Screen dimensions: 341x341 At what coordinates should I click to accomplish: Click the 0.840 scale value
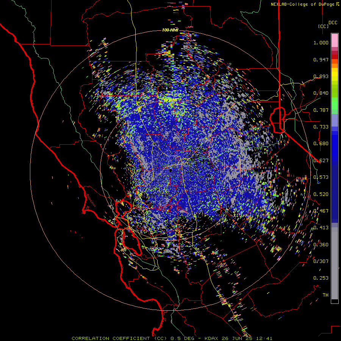pyautogui.click(x=321, y=93)
